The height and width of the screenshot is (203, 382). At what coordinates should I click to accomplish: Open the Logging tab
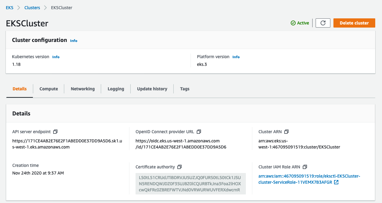click(116, 89)
